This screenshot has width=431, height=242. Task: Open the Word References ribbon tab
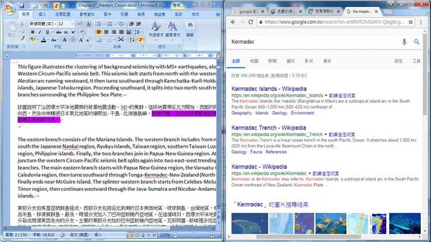pyautogui.click(x=87, y=14)
